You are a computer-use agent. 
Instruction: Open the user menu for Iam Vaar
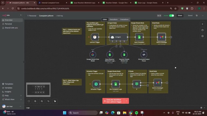click(x=20, y=106)
